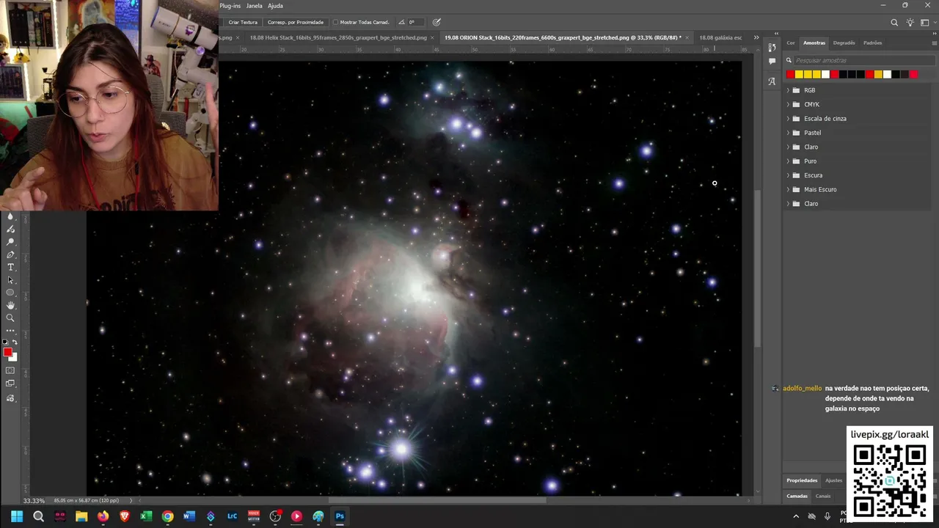The image size is (939, 528).
Task: Toggle the pressure-for-size brush icon
Action: pos(436,22)
